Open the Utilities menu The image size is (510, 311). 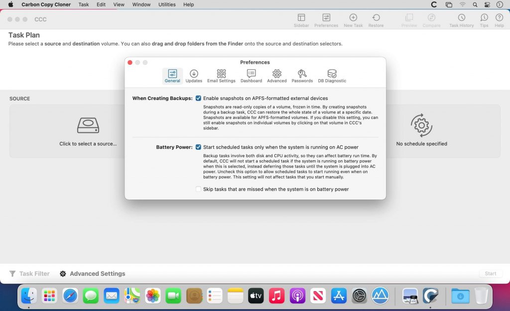pos(167,4)
